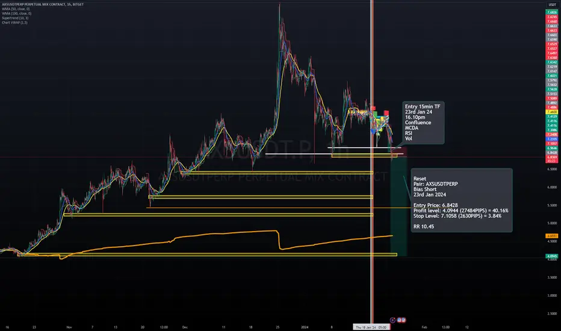Click the top green 7.6826 price label
Viewport: 561px width, 331px height.
pyautogui.click(x=552, y=13)
